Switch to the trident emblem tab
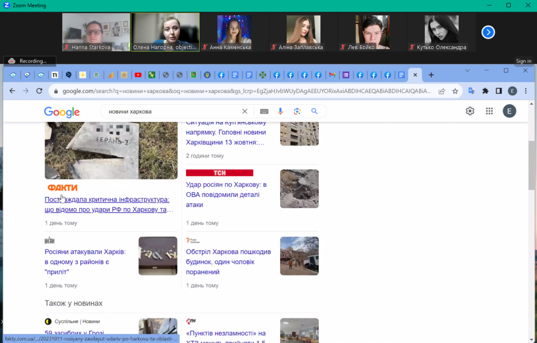Viewport: 537px width, 343px height. point(207,75)
